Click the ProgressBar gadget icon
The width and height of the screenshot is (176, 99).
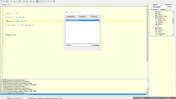[x=156, y=34]
